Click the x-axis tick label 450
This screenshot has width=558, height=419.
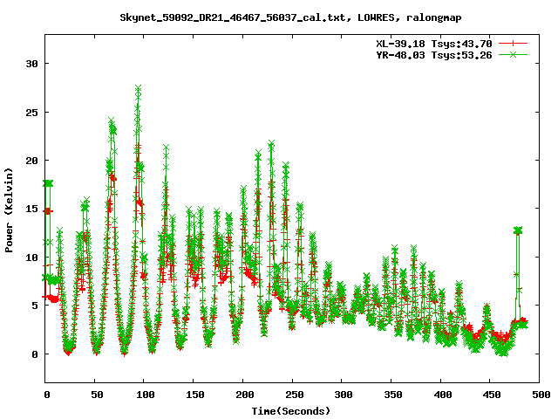coord(492,395)
